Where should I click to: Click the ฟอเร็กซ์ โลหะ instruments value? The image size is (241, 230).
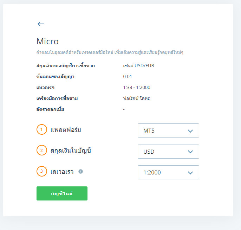136,98
